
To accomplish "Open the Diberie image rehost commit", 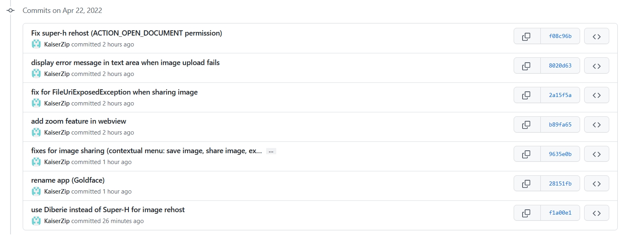I will [108, 210].
